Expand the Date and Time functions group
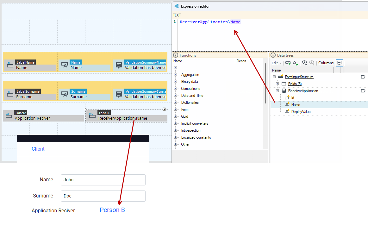 coord(175,96)
